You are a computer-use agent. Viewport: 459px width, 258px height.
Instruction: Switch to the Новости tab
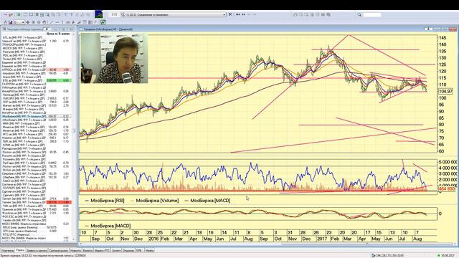tap(76, 251)
